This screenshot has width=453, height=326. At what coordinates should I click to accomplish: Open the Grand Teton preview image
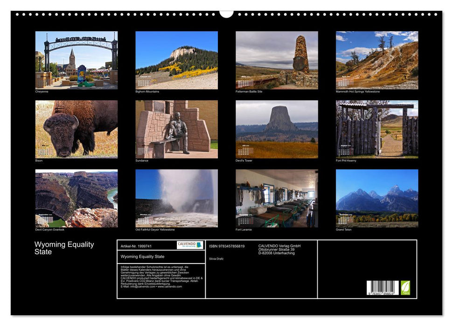376,198
